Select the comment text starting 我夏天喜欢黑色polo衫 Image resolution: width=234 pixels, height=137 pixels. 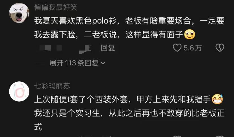click(129, 28)
